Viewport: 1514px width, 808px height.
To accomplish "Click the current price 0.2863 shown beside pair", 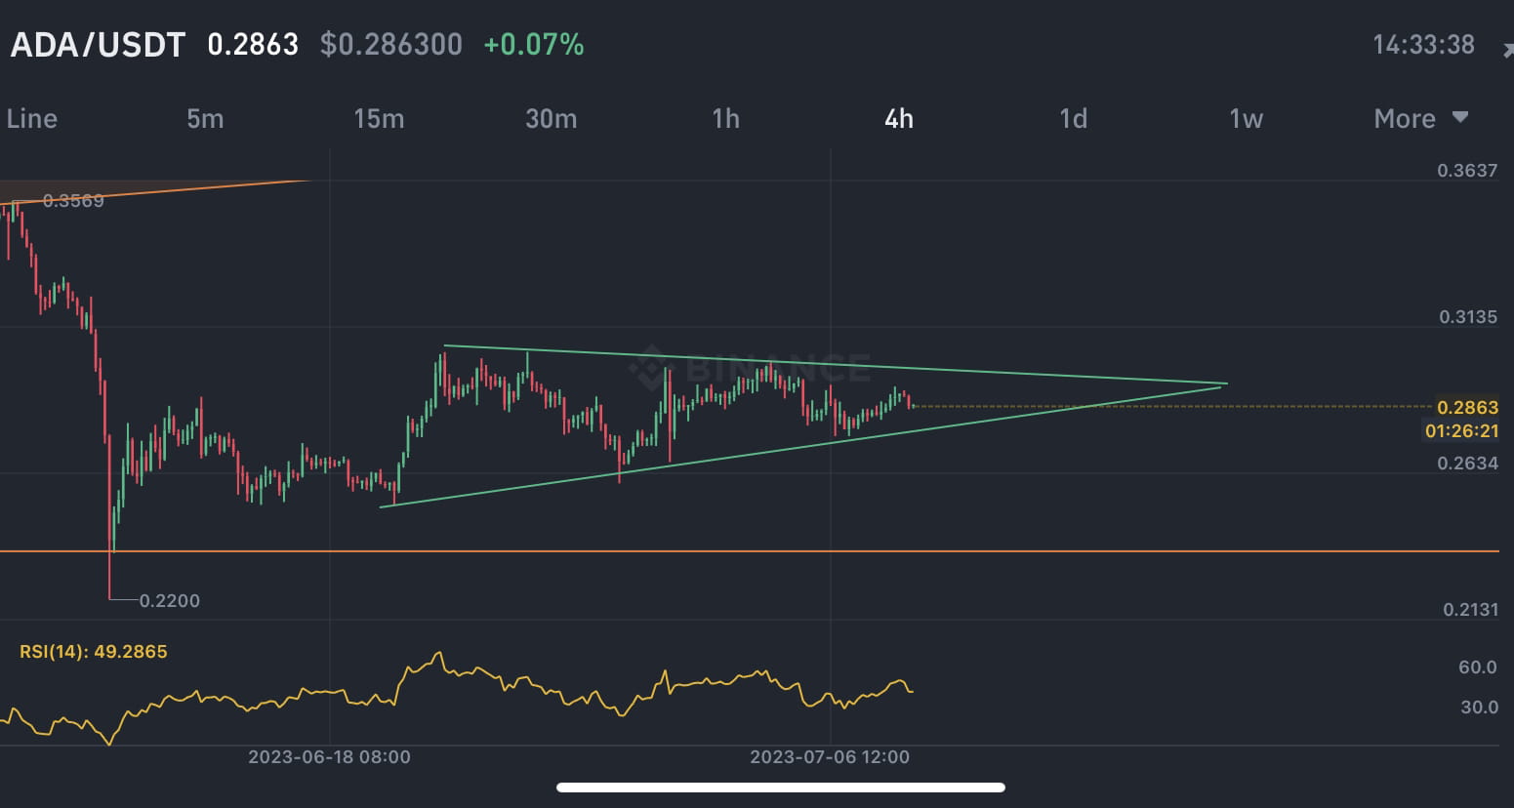I will point(254,44).
